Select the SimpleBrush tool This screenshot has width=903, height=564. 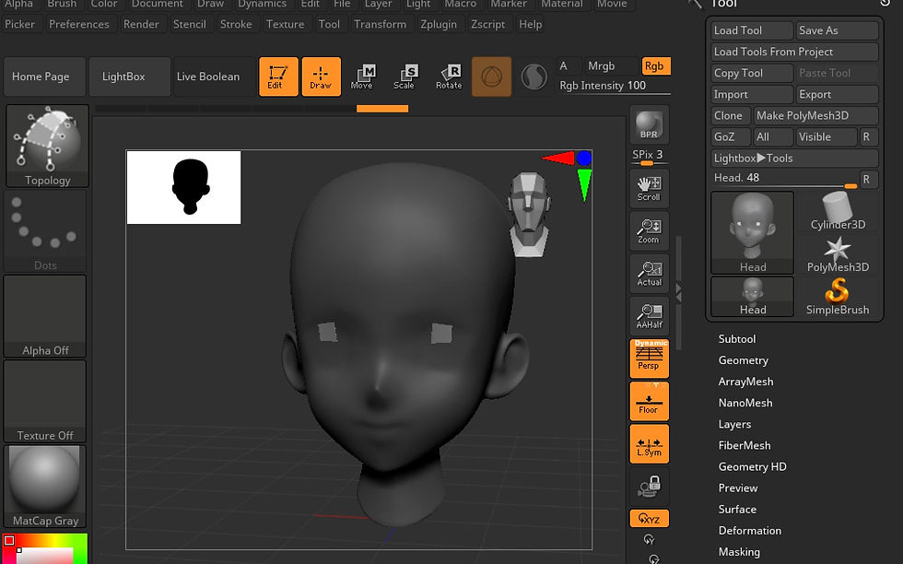(838, 297)
